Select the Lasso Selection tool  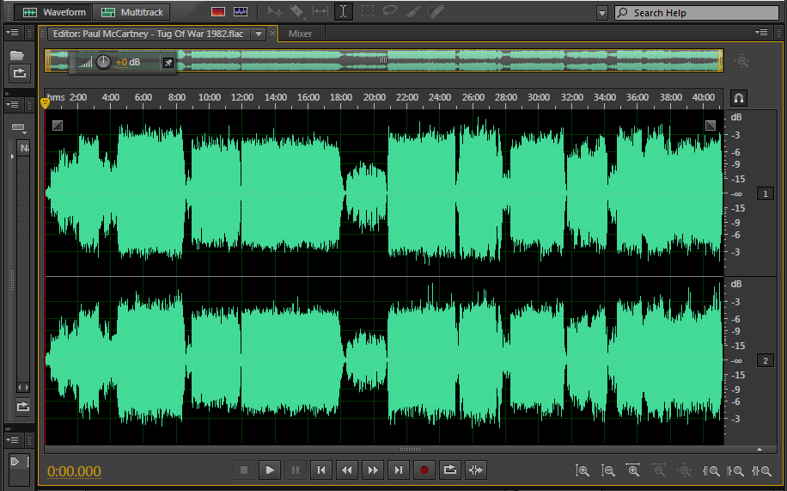(389, 11)
